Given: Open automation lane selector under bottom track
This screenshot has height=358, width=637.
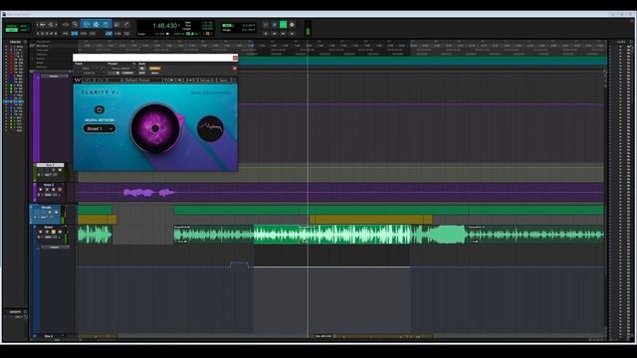Looking at the screenshot, I should (55, 247).
